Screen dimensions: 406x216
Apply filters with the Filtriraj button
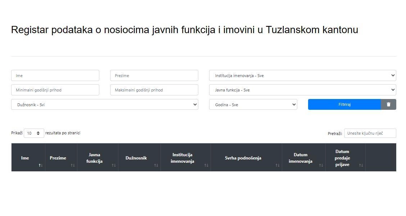coord(344,104)
